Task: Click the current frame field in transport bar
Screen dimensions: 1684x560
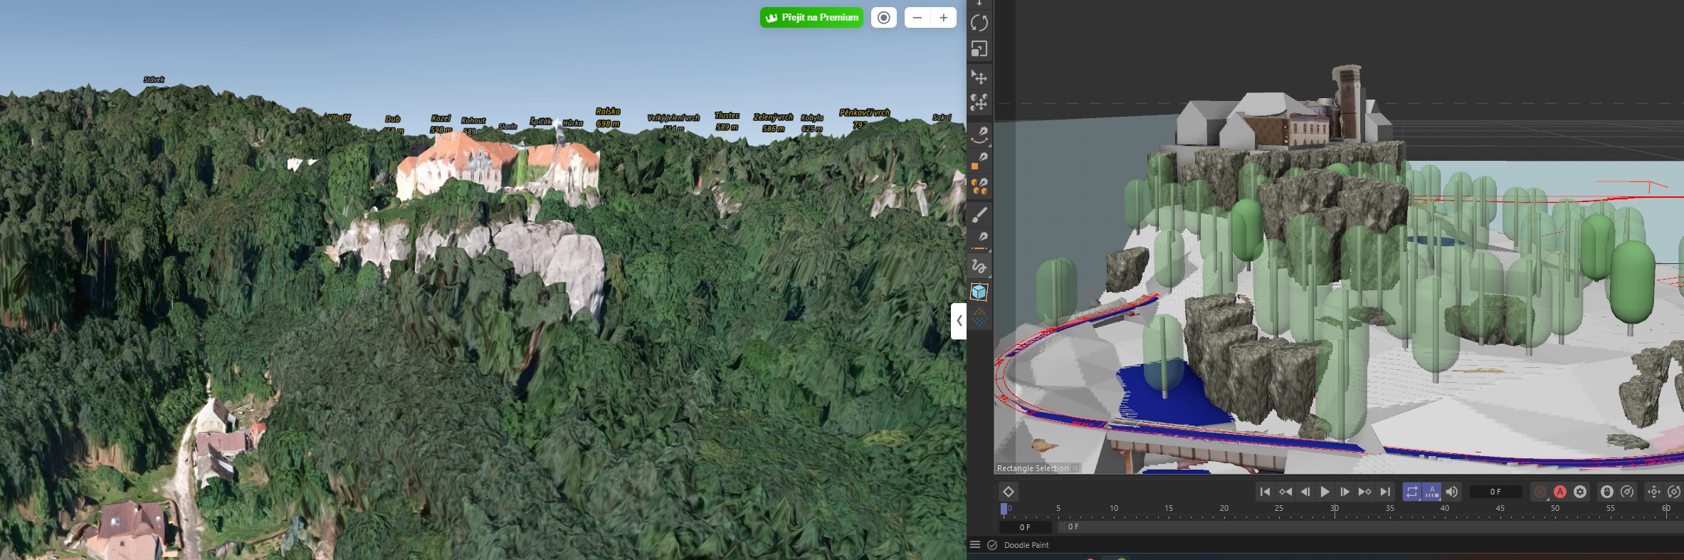Action: click(x=1495, y=492)
